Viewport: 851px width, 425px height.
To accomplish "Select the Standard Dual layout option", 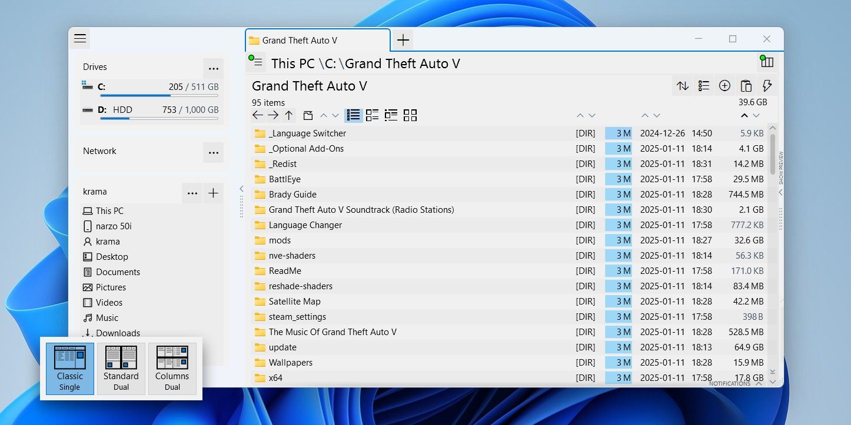I will coord(121,368).
